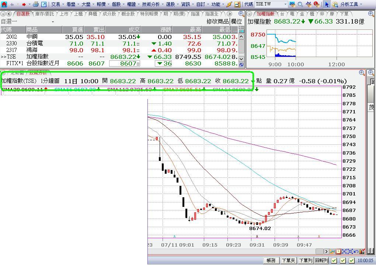Click the line chart style icon
The width and height of the screenshot is (376, 265).
point(333,251)
